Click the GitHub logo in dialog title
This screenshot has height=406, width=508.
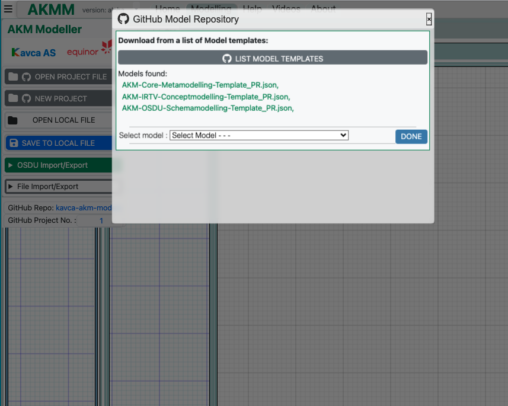pyautogui.click(x=123, y=19)
